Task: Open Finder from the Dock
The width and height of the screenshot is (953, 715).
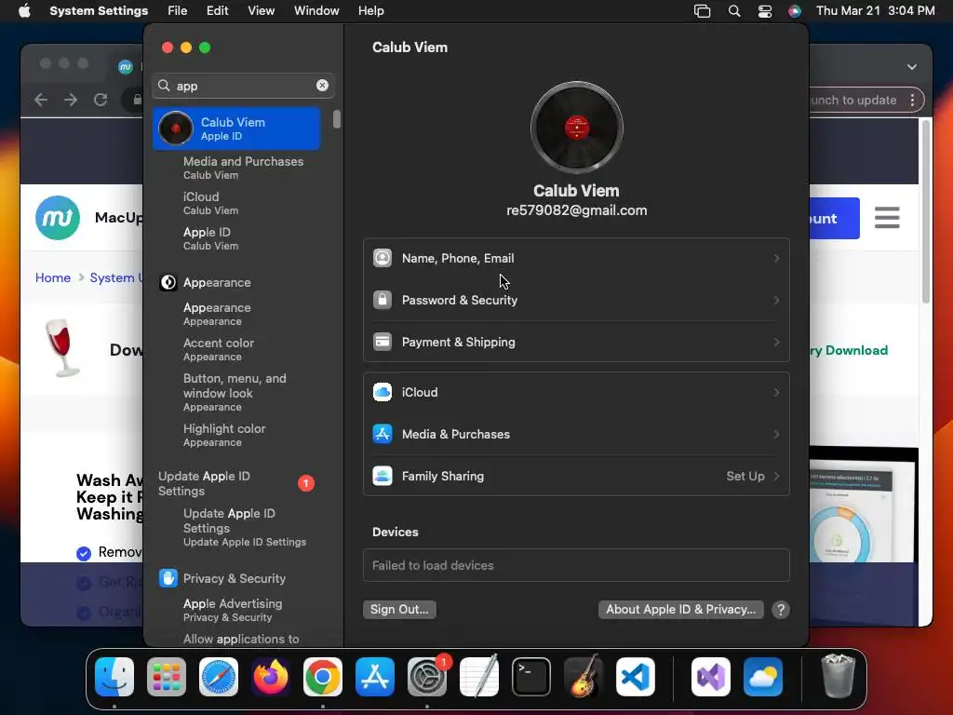Action: [x=114, y=677]
